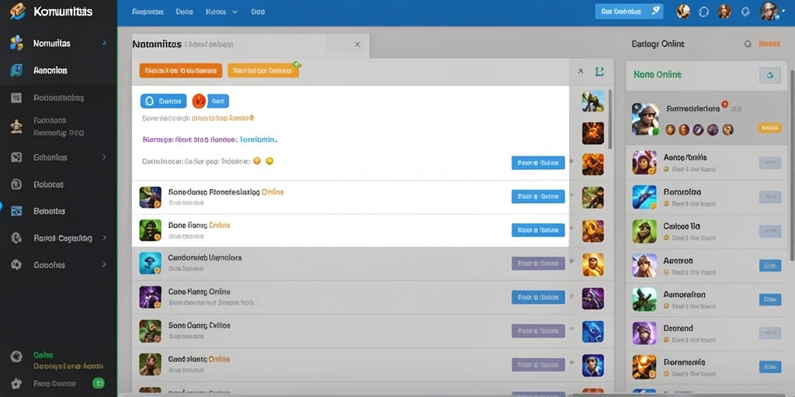
Task: Click the Gobonias sidebar icon
Action: point(16,157)
